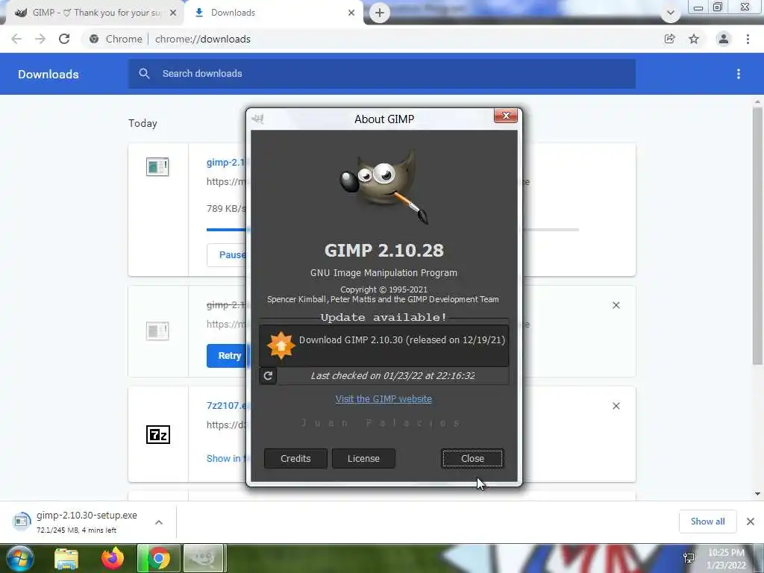Click the scrollbar down arrow
This screenshot has width=764, height=573.
tap(757, 494)
